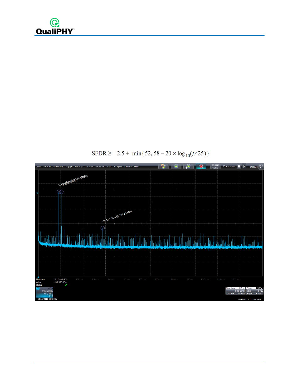Click the Teledyne LeCroy logo
Screen dimensions: 299x387
47,299
